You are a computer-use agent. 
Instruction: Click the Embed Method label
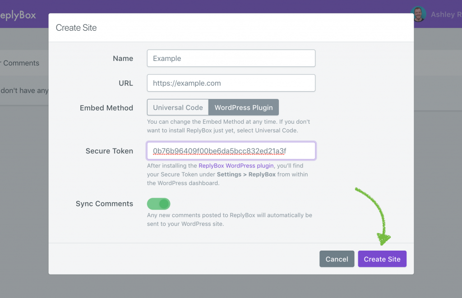point(106,108)
